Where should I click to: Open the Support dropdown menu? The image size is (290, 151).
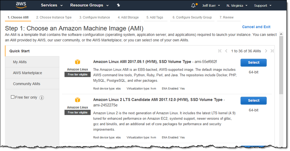tap(263, 5)
